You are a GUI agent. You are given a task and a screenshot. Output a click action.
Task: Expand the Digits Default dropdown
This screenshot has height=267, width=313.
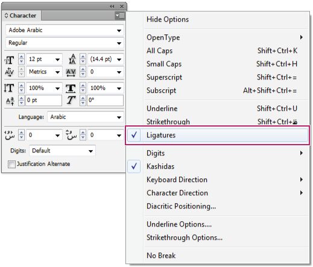62,151
